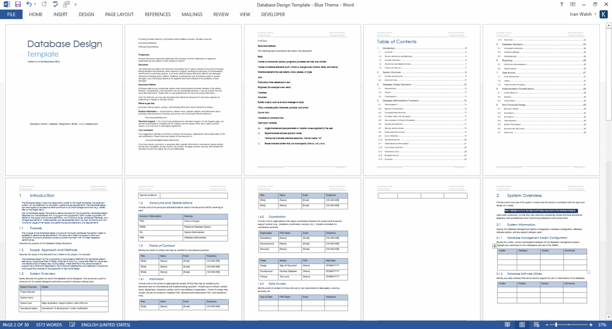This screenshot has width=612, height=329.
Task: Click the vertical scrollbar up arrow
Action: (609, 26)
